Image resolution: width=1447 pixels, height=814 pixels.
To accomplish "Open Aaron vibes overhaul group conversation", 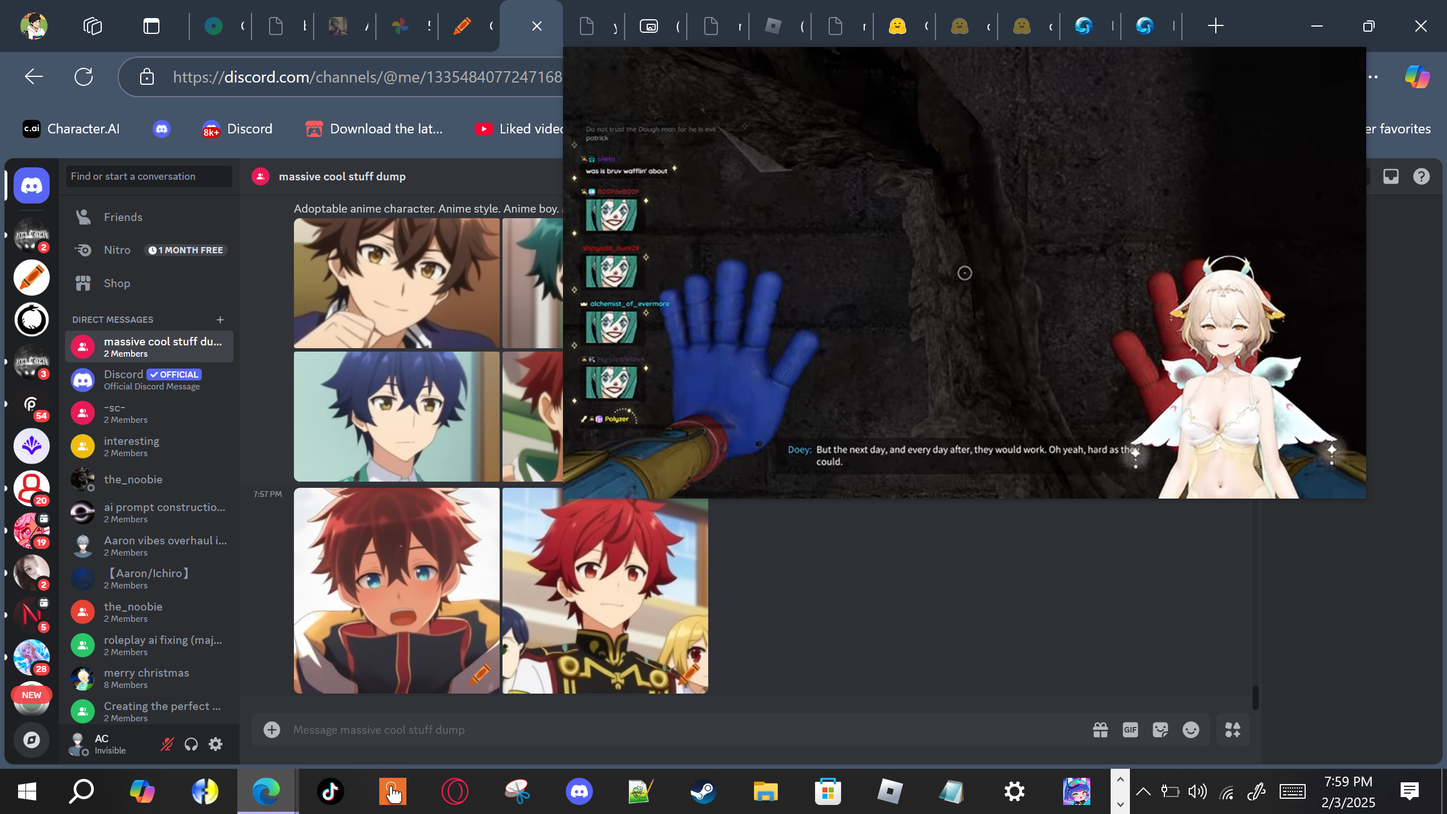I will click(149, 546).
